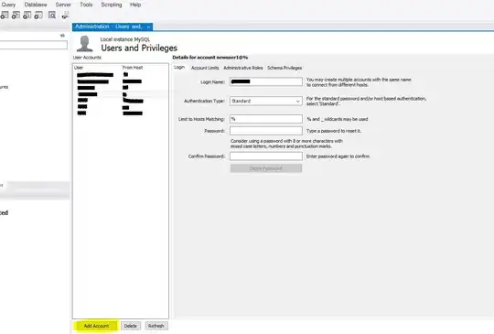Image resolution: width=494 pixels, height=334 pixels.
Task: Click the create new table toolbar icon
Action: tap(5, 16)
